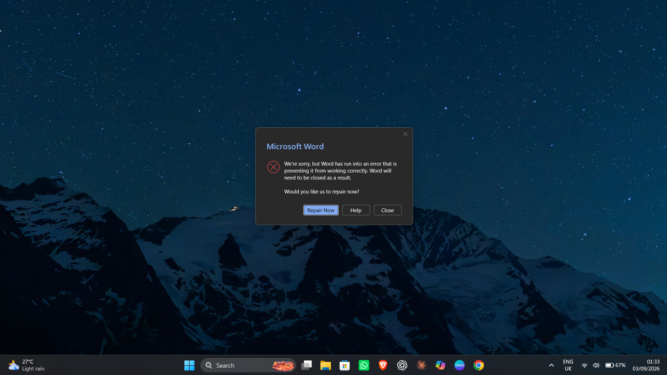The height and width of the screenshot is (375, 667).
Task: Launch Brave browser from the taskbar
Action: click(383, 365)
